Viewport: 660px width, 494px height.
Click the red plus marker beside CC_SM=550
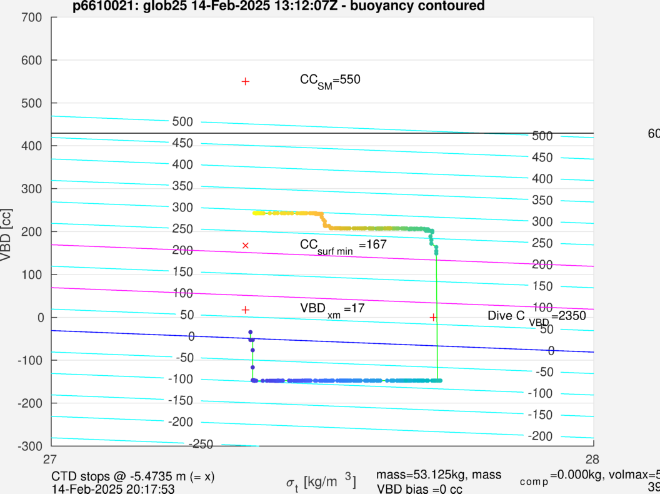click(246, 81)
